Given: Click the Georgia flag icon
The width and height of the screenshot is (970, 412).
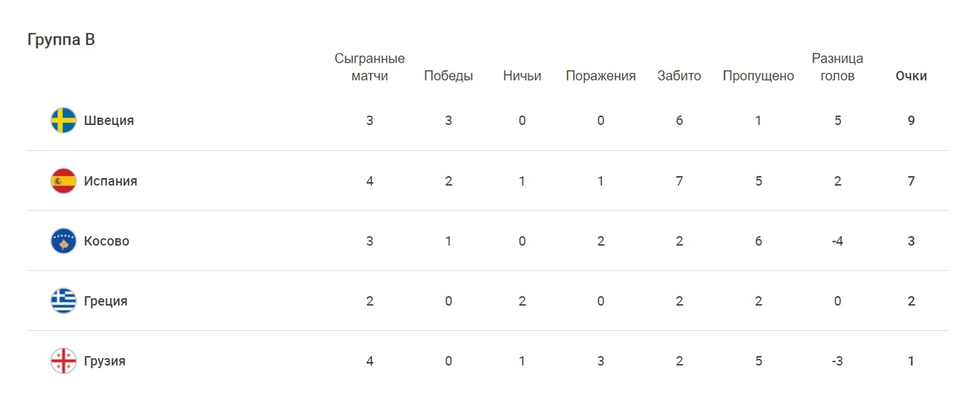Looking at the screenshot, I should point(64,361).
